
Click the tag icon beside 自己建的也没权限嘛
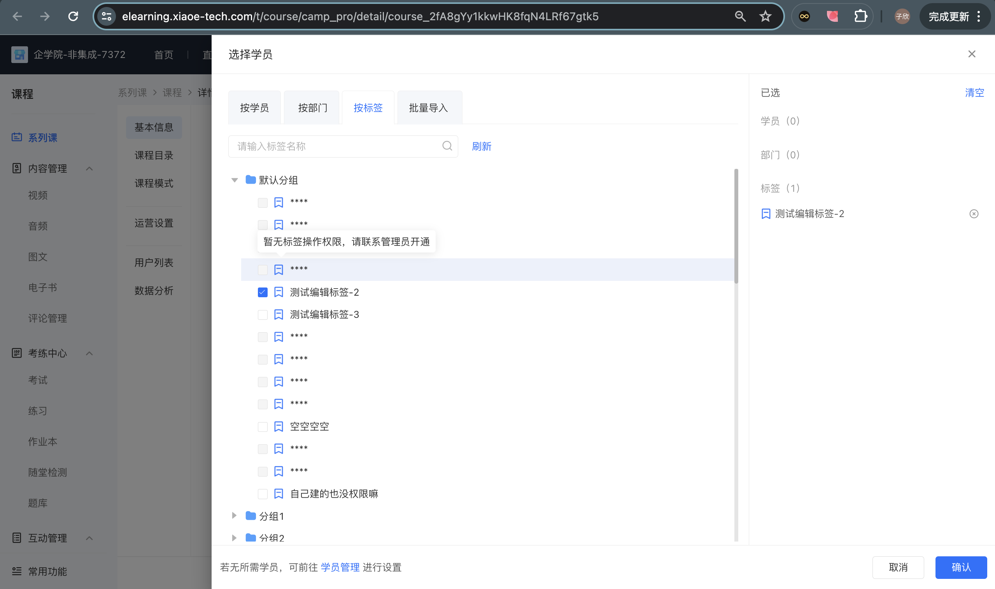279,494
